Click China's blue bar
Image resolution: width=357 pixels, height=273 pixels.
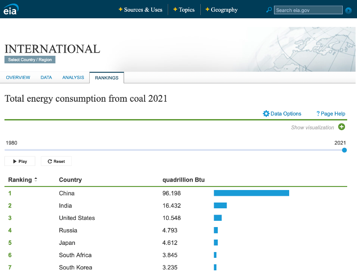251,193
